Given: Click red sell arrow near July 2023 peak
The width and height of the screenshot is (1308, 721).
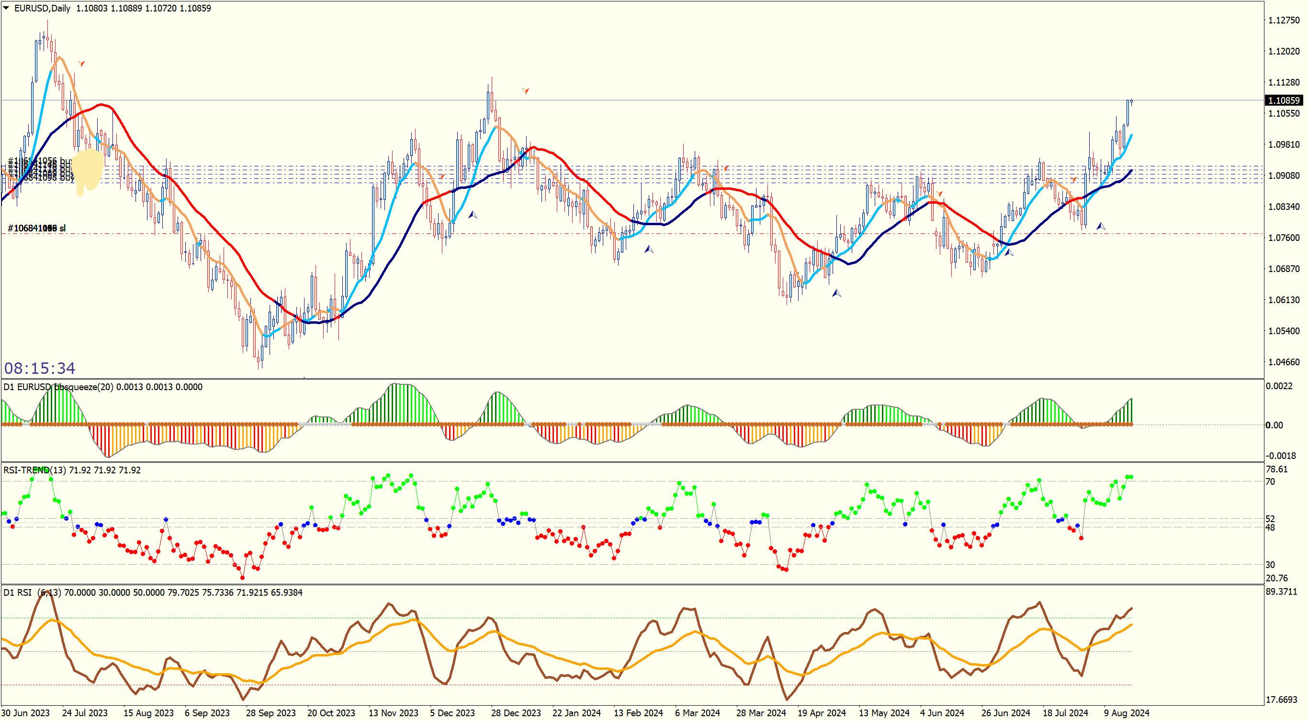Looking at the screenshot, I should pos(81,64).
